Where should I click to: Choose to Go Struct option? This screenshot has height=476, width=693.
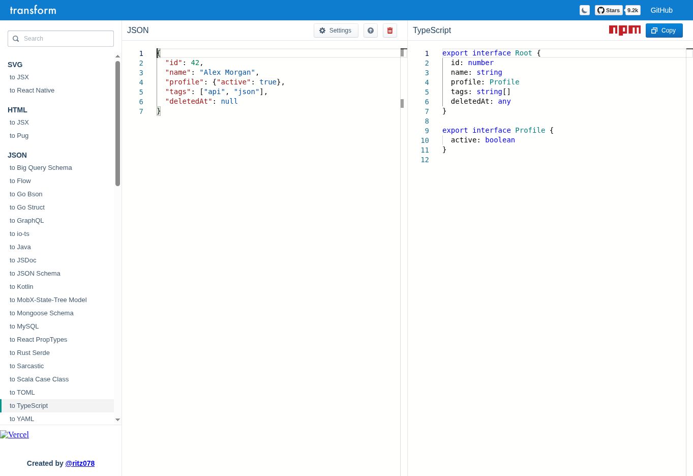click(57, 207)
